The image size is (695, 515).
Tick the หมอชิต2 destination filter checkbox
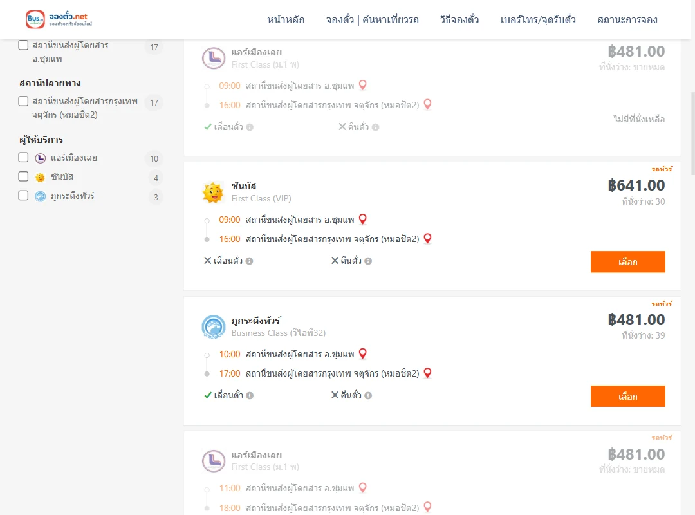coord(24,101)
